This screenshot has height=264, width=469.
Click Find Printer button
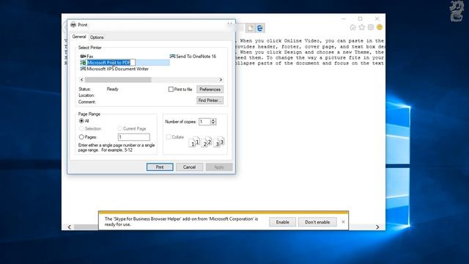(x=210, y=100)
